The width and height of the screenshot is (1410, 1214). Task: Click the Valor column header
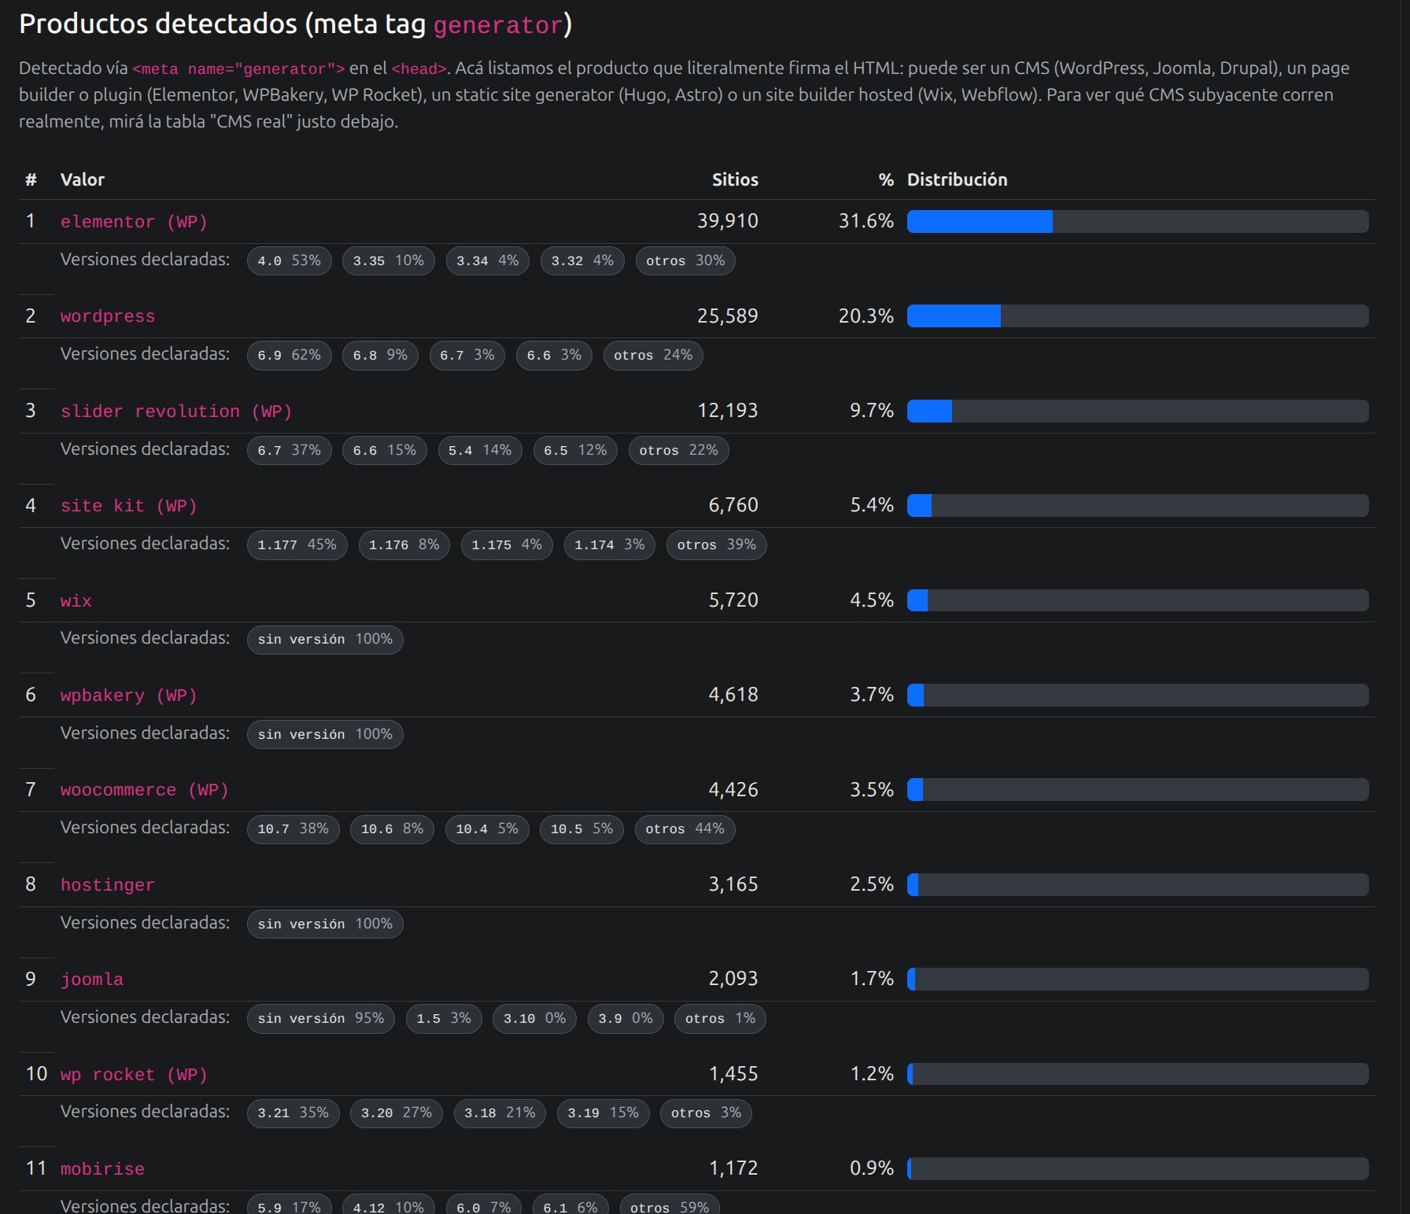coord(83,179)
